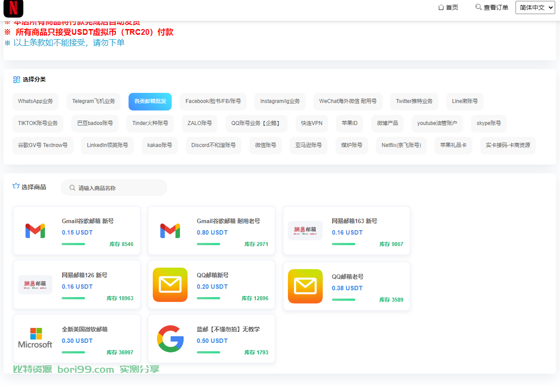Select the QQ账号业务【企鹅】 category
Screen dimensions: 560x386
pyautogui.click(x=256, y=123)
